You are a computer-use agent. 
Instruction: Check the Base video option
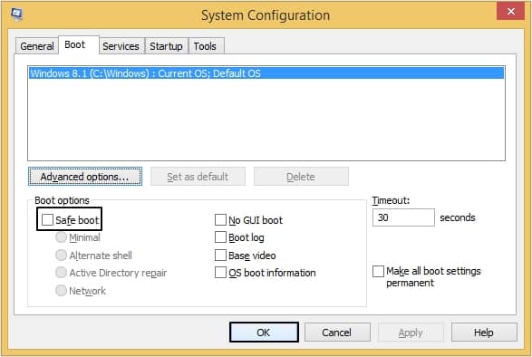pos(220,255)
